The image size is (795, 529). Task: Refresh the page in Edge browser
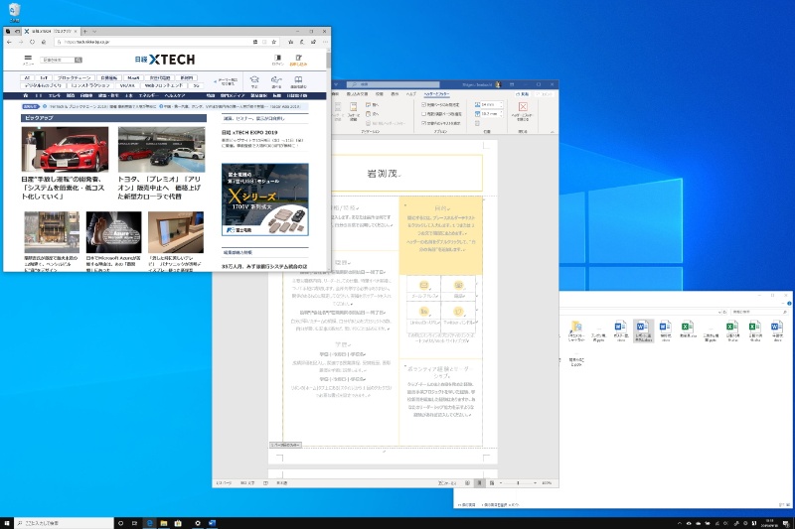point(32,42)
